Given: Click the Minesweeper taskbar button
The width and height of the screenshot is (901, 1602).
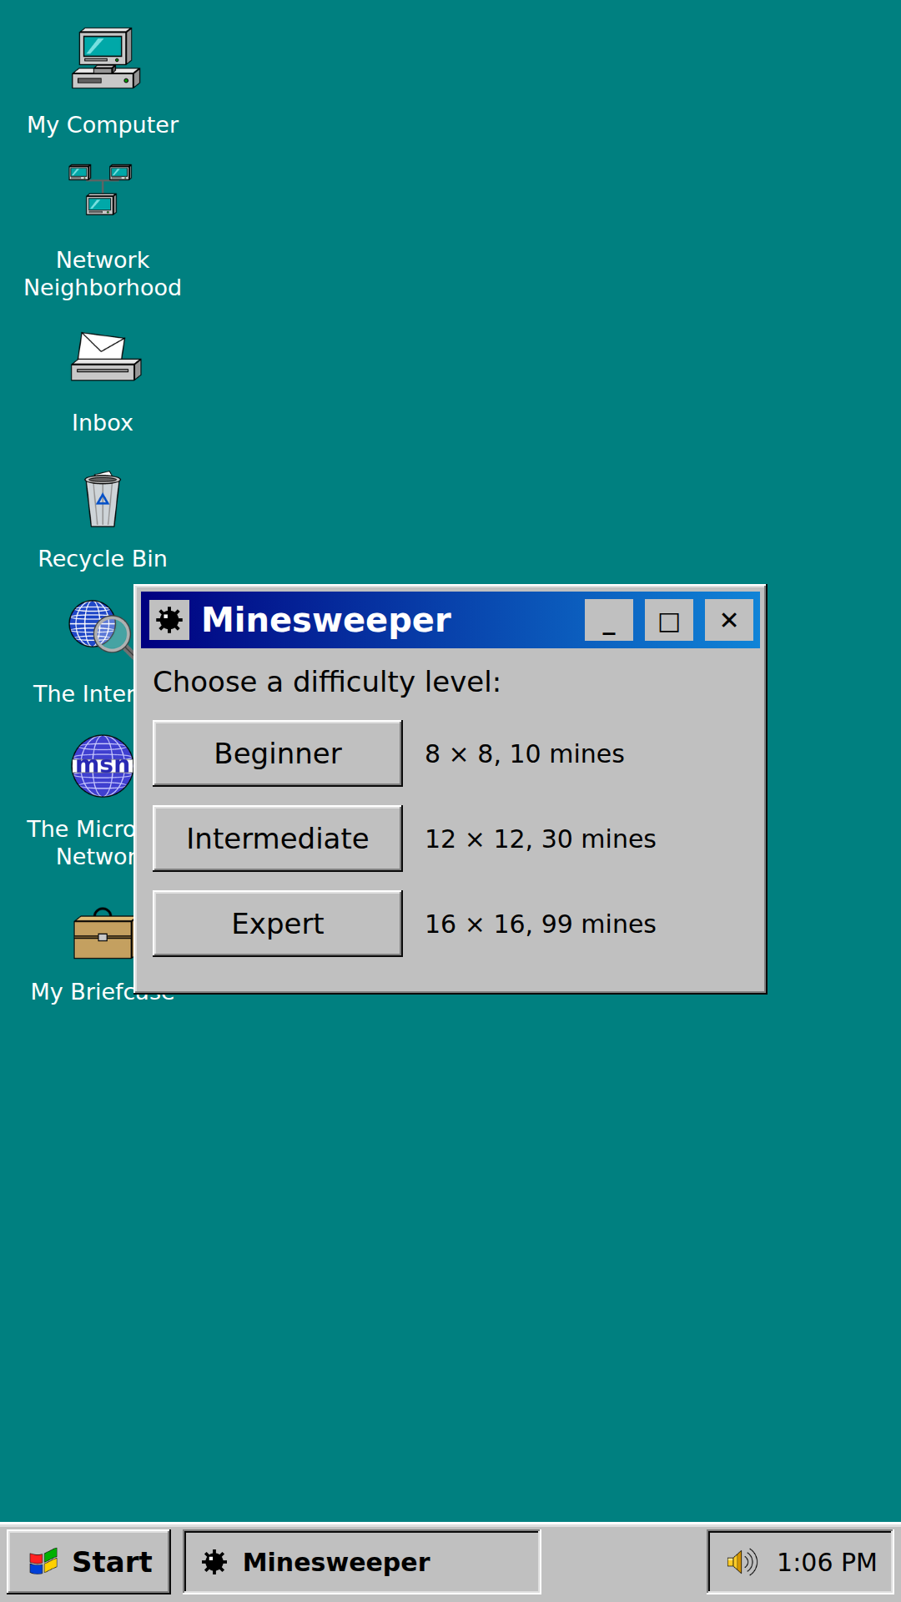Looking at the screenshot, I should [362, 1561].
